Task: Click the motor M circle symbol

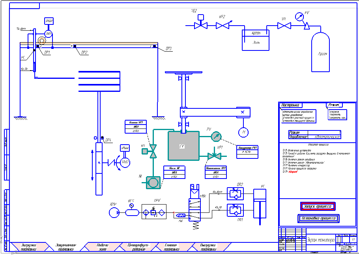Action: pyautogui.click(x=243, y=132)
